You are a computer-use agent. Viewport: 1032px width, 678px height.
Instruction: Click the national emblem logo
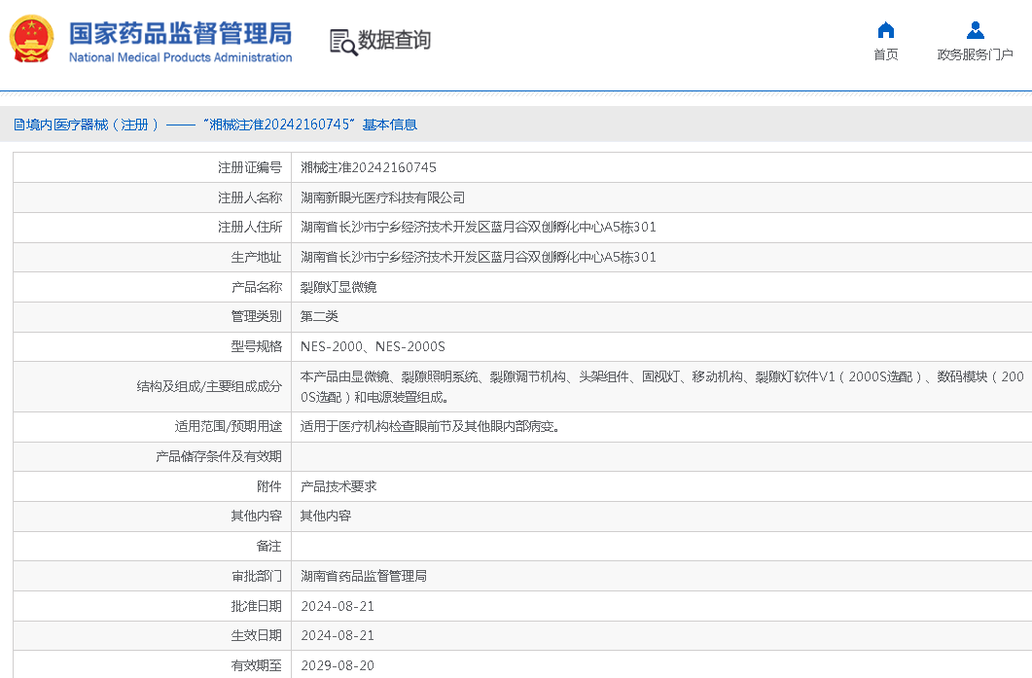[32, 39]
